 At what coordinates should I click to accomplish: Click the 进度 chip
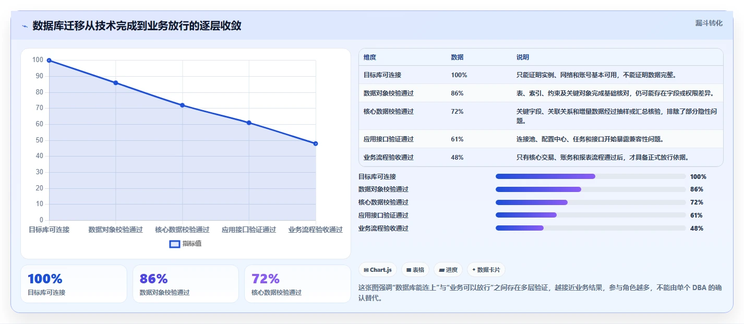point(448,270)
